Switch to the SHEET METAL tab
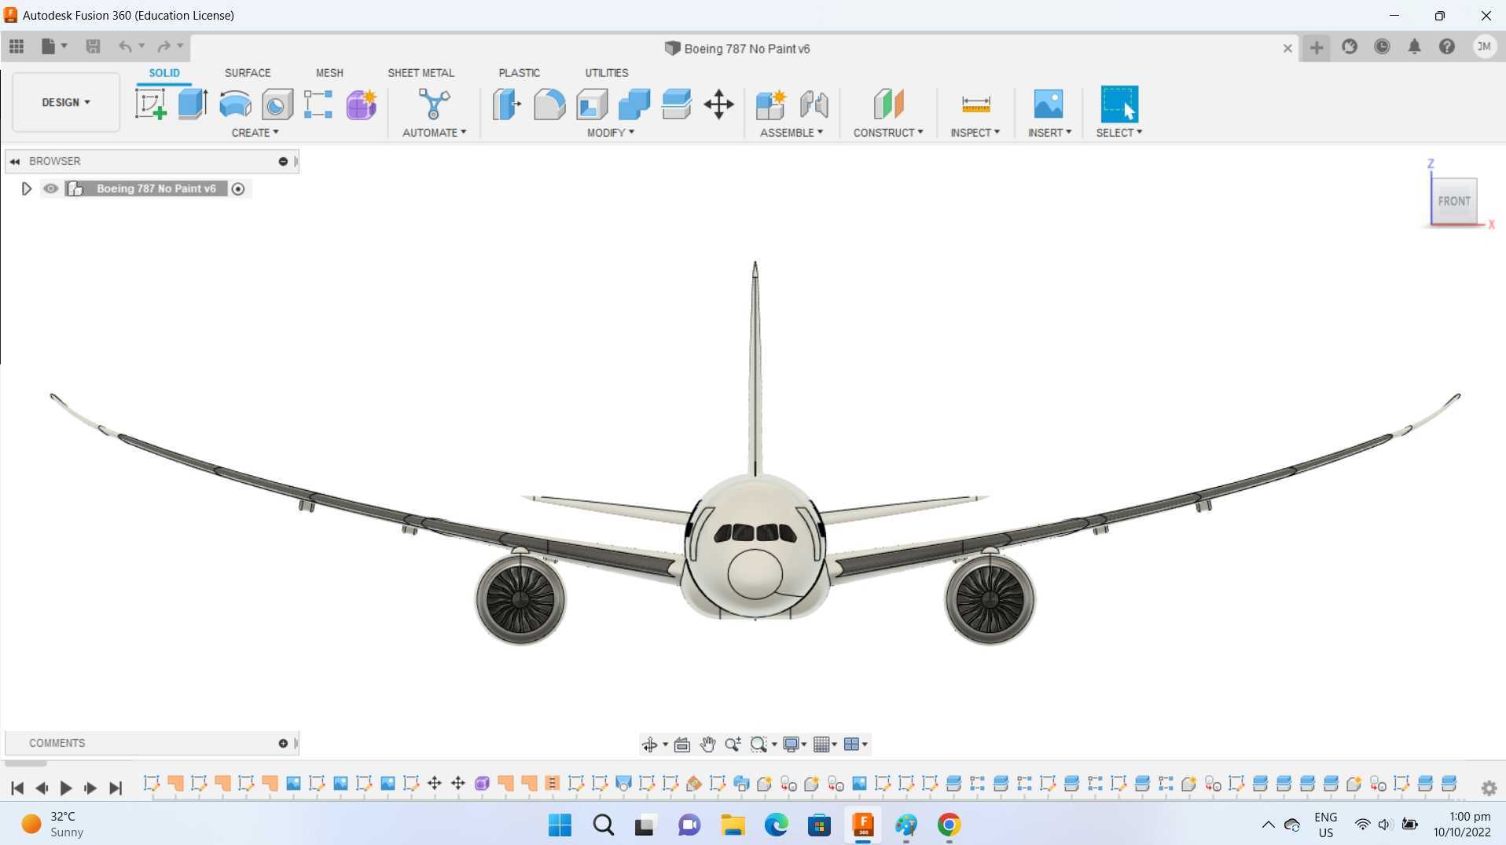The image size is (1506, 845). click(421, 73)
